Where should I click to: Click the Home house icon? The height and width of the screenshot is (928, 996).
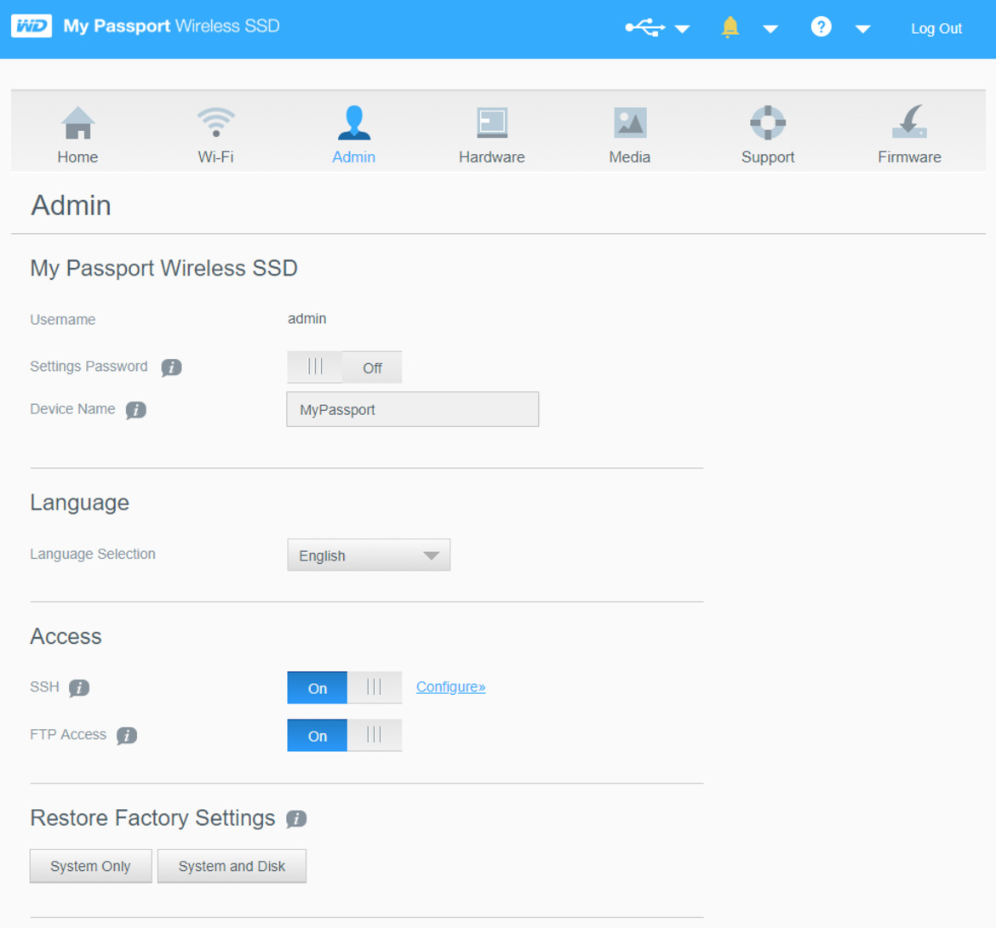[77, 122]
